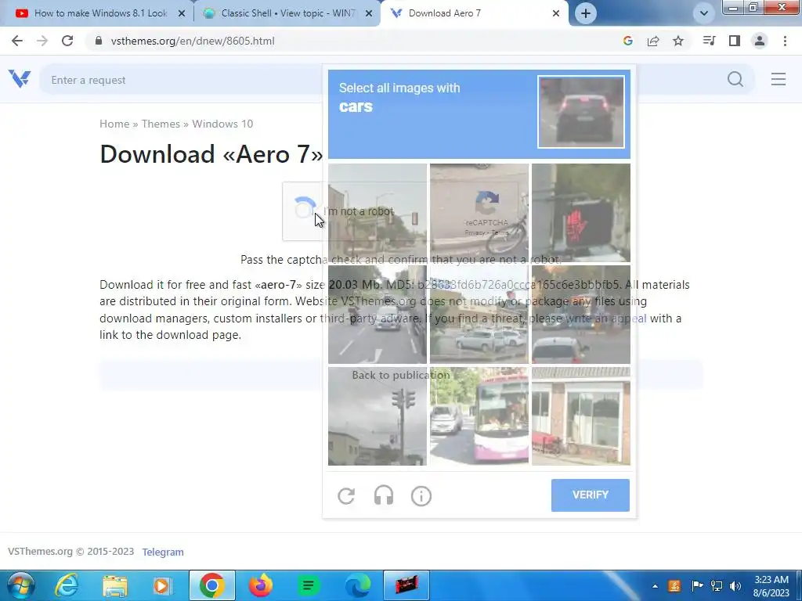
Task: Click the address bar URL
Action: [x=193, y=41]
